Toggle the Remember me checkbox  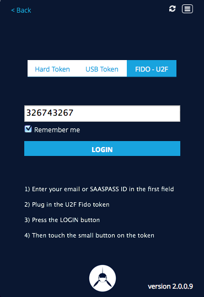pyautogui.click(x=28, y=129)
